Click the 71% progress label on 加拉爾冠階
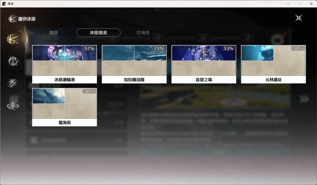 [159, 48]
